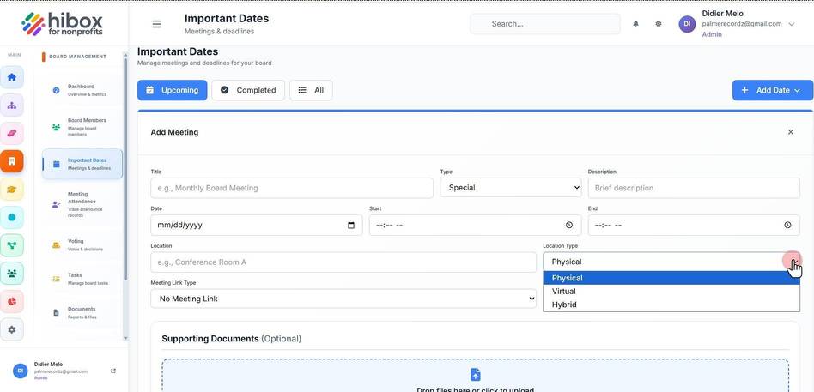Screen dimensions: 814x392
Task: Open Documents menu item
Action: click(x=82, y=313)
